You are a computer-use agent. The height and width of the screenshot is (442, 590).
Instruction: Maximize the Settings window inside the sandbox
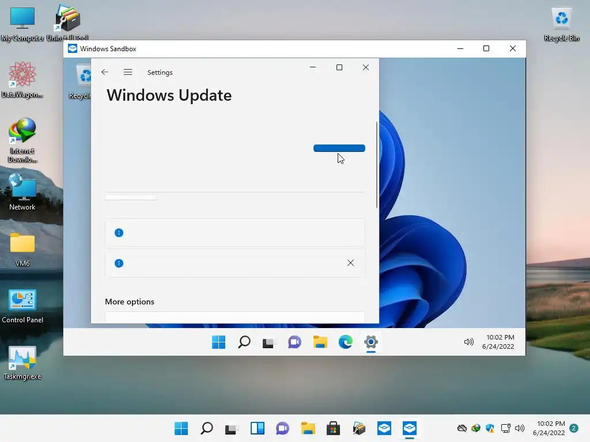pyautogui.click(x=339, y=67)
